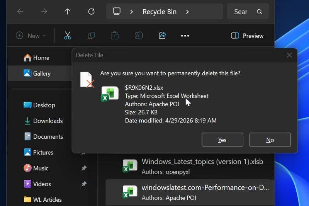Open Desktop in the sidebar
Screen dimensions: 309x206
click(39, 105)
